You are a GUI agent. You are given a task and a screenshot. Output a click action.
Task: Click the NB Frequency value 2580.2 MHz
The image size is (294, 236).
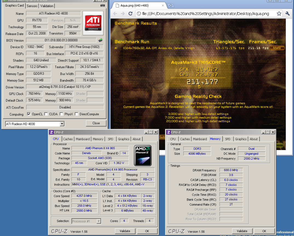point(252,159)
